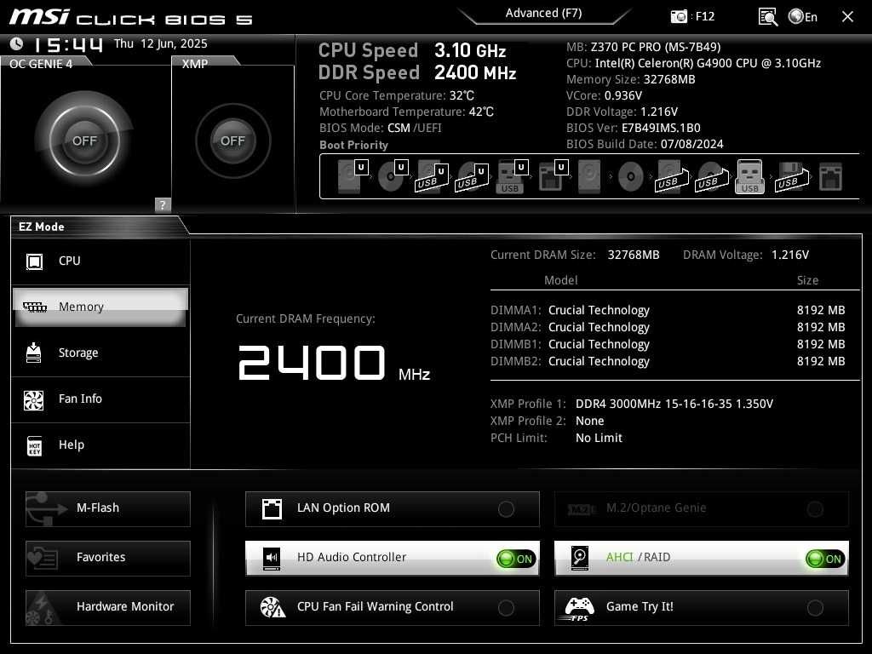Select the legacy CD/DVD boot icon
872x654 pixels.
631,177
